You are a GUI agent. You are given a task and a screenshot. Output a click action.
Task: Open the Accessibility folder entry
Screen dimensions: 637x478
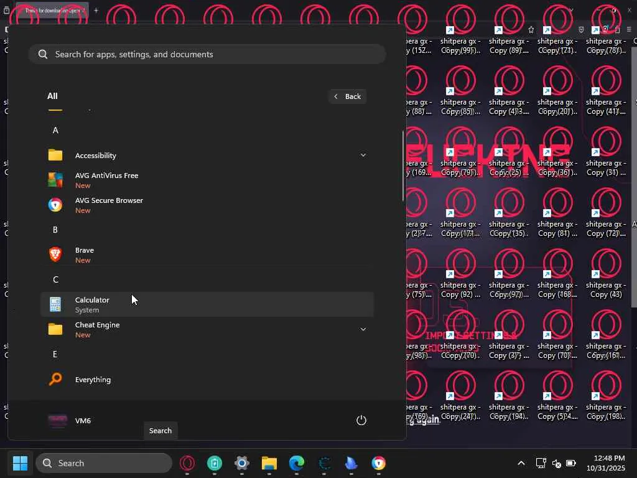(207, 155)
